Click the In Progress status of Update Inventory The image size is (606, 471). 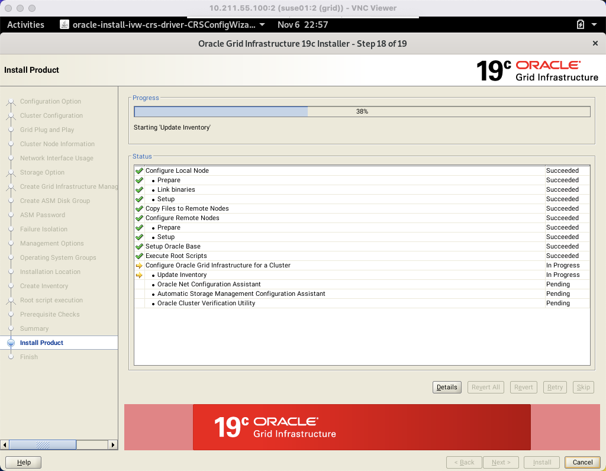(563, 275)
